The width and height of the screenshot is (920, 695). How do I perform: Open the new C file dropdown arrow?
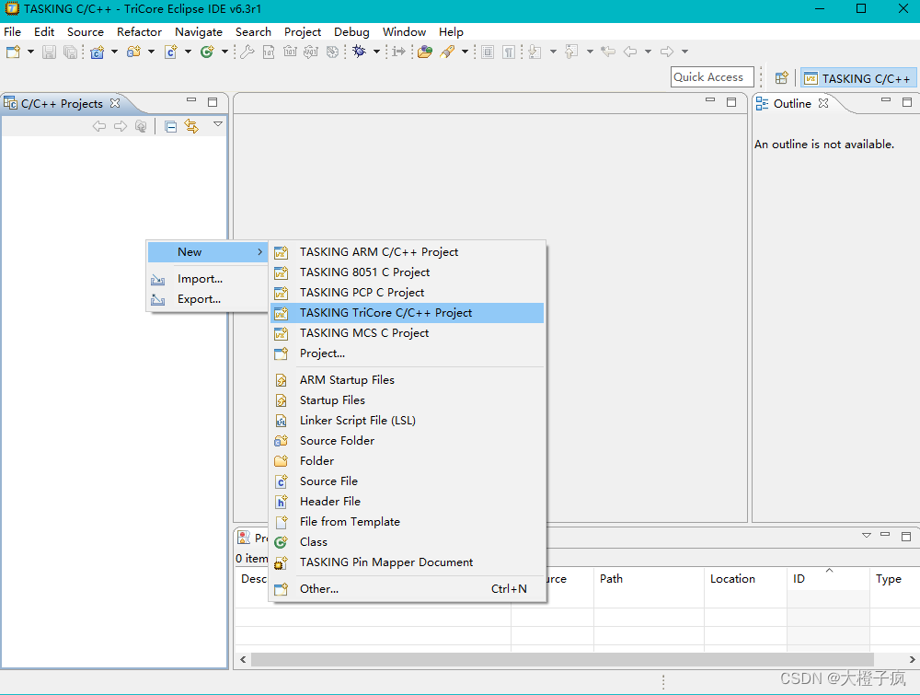coord(188,52)
